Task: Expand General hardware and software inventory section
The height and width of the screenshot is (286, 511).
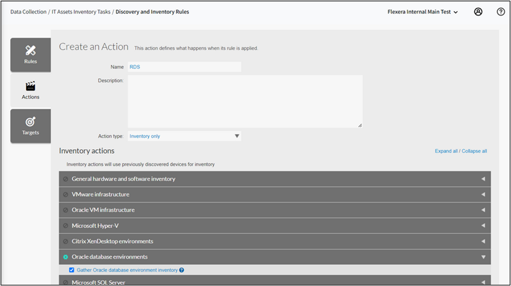Action: (275, 179)
